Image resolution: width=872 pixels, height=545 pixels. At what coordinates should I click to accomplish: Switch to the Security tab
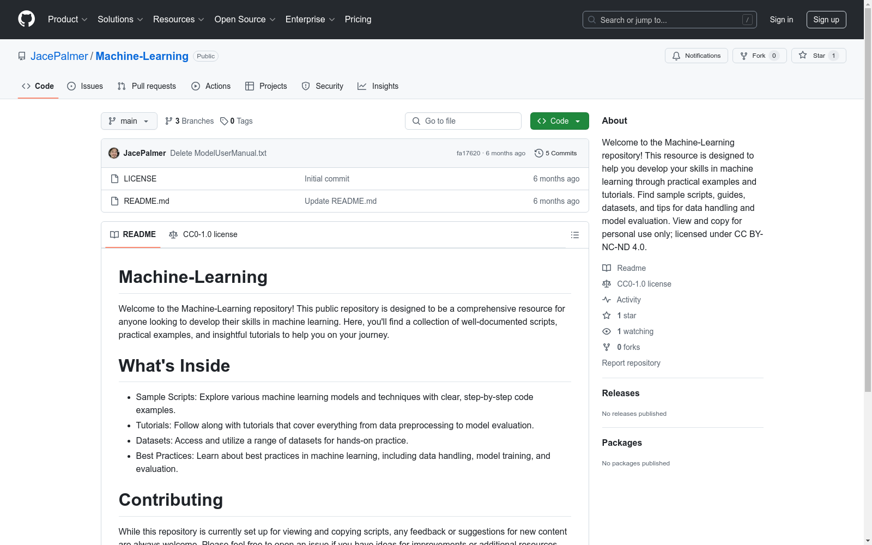pos(323,86)
